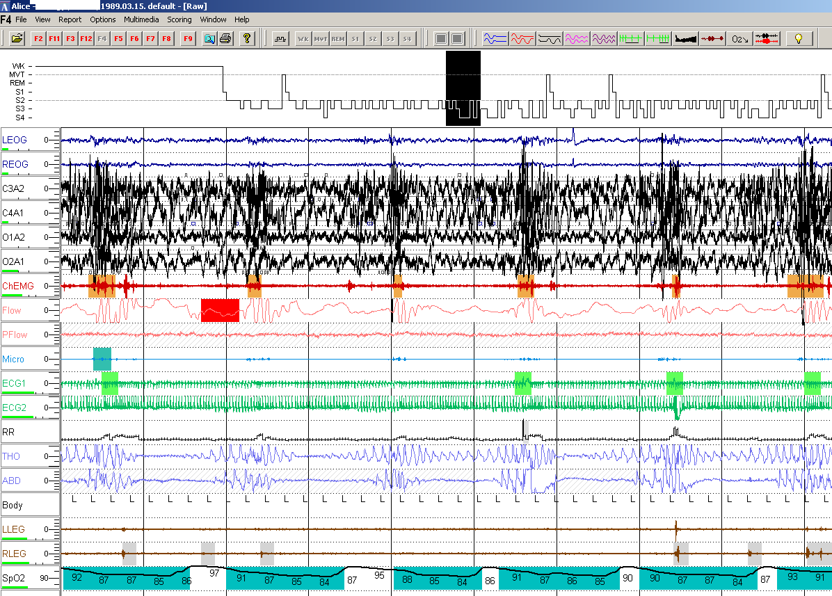Select the Flow channel label
Viewport: 832px width, 596px height.
coord(12,310)
